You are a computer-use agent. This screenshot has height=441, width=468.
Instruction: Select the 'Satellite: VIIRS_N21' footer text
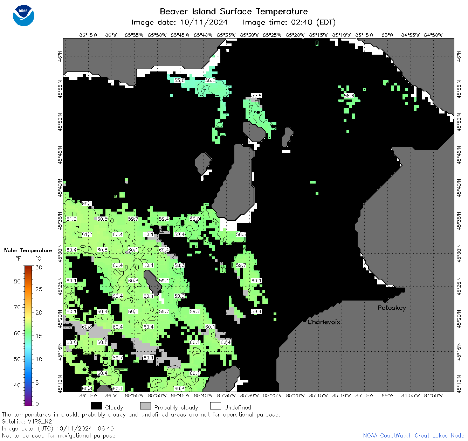point(29,421)
